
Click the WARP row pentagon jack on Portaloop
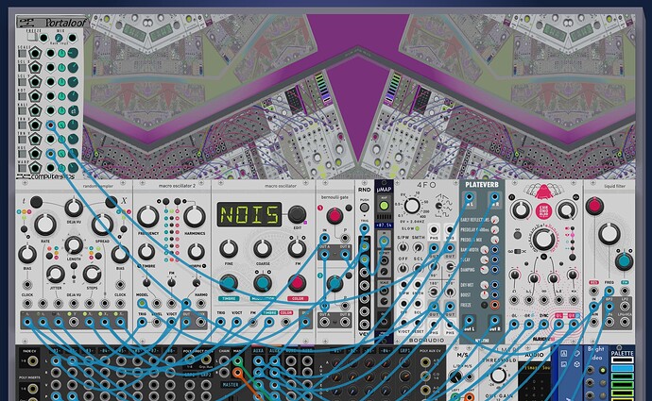point(35,168)
